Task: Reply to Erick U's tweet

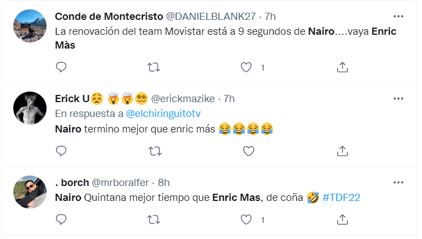Action: pos(61,150)
